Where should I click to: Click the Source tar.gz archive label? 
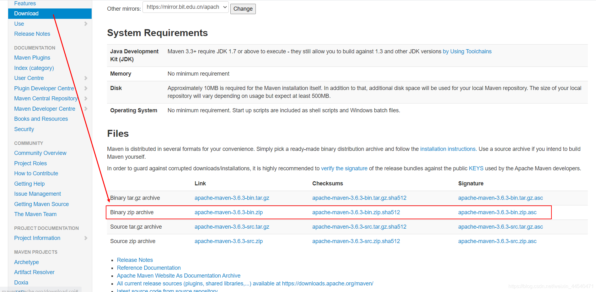(136, 227)
